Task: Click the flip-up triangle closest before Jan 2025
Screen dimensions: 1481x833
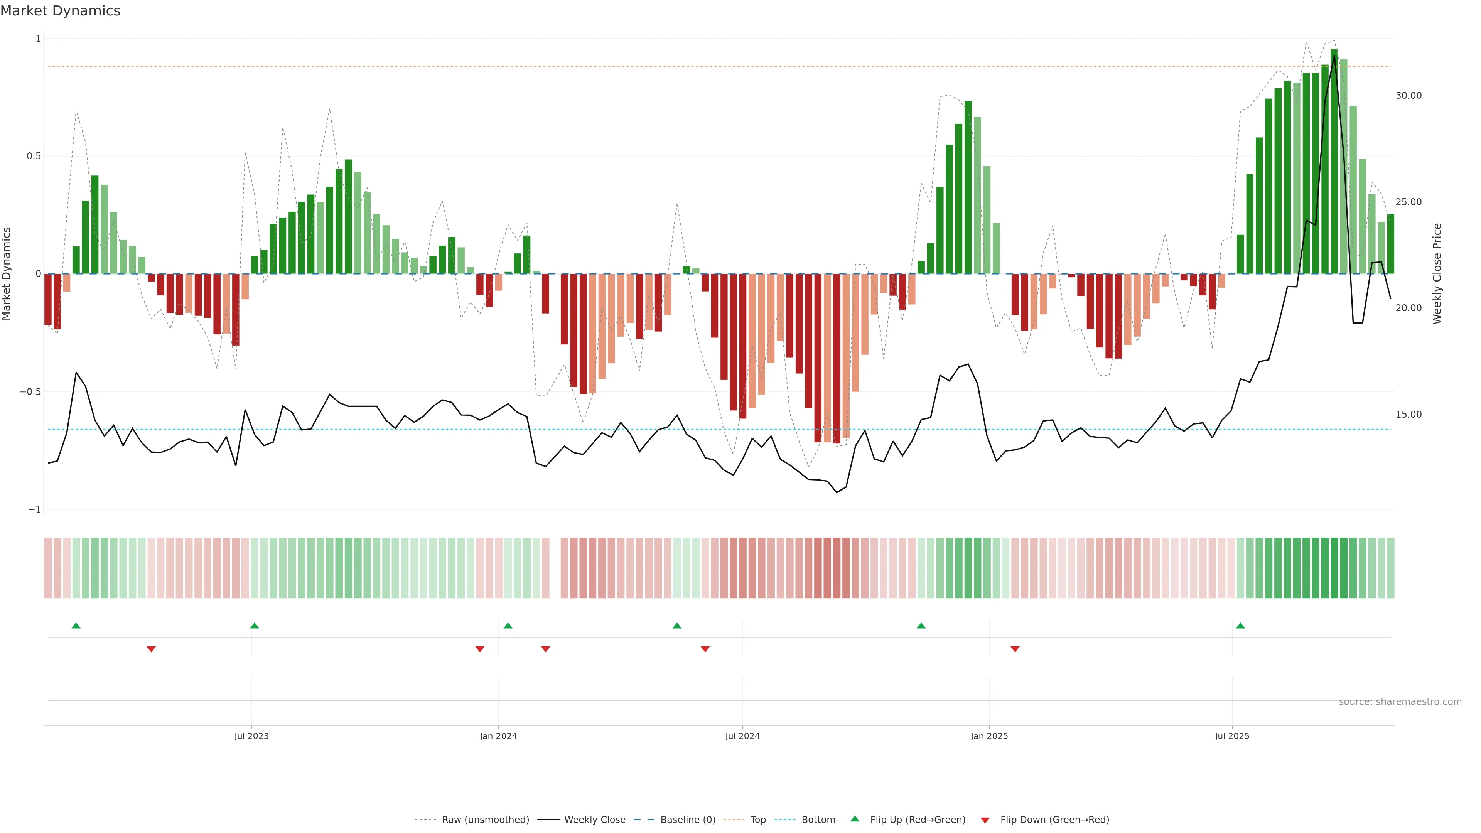Action: (921, 626)
